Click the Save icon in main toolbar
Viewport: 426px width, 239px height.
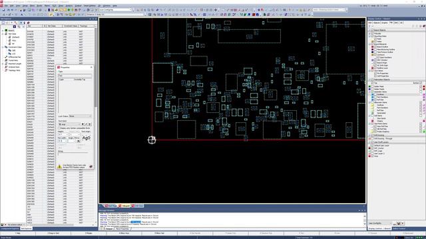(x=3, y=10)
